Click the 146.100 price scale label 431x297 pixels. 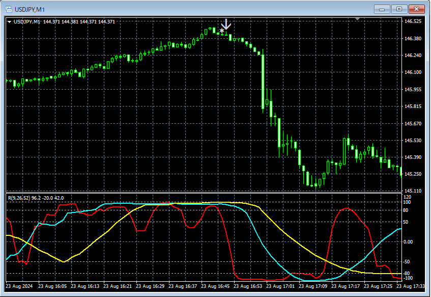(x=413, y=72)
